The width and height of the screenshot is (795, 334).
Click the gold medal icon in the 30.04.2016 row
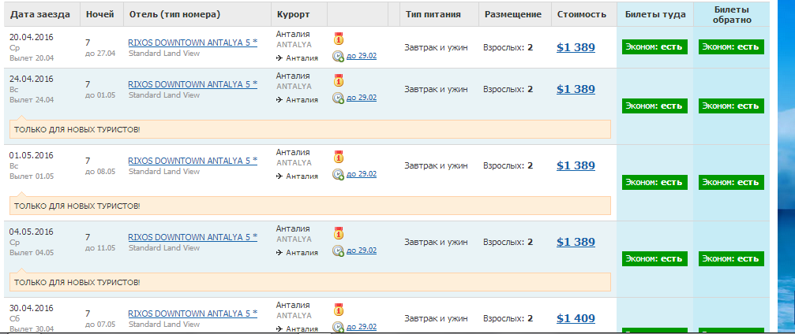[x=339, y=309]
